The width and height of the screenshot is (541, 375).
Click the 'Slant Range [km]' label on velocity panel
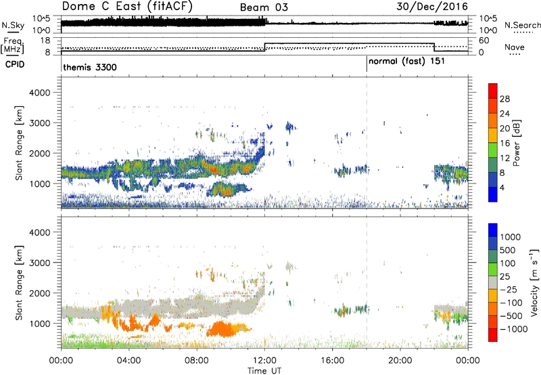coord(19,282)
